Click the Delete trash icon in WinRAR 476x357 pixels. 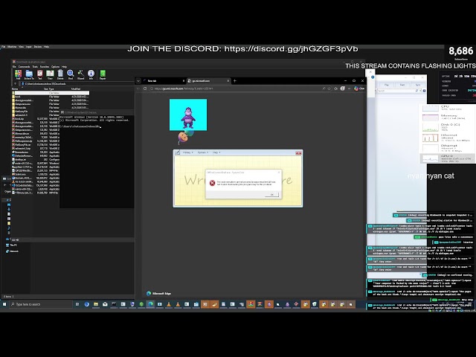pyautogui.click(x=60, y=74)
